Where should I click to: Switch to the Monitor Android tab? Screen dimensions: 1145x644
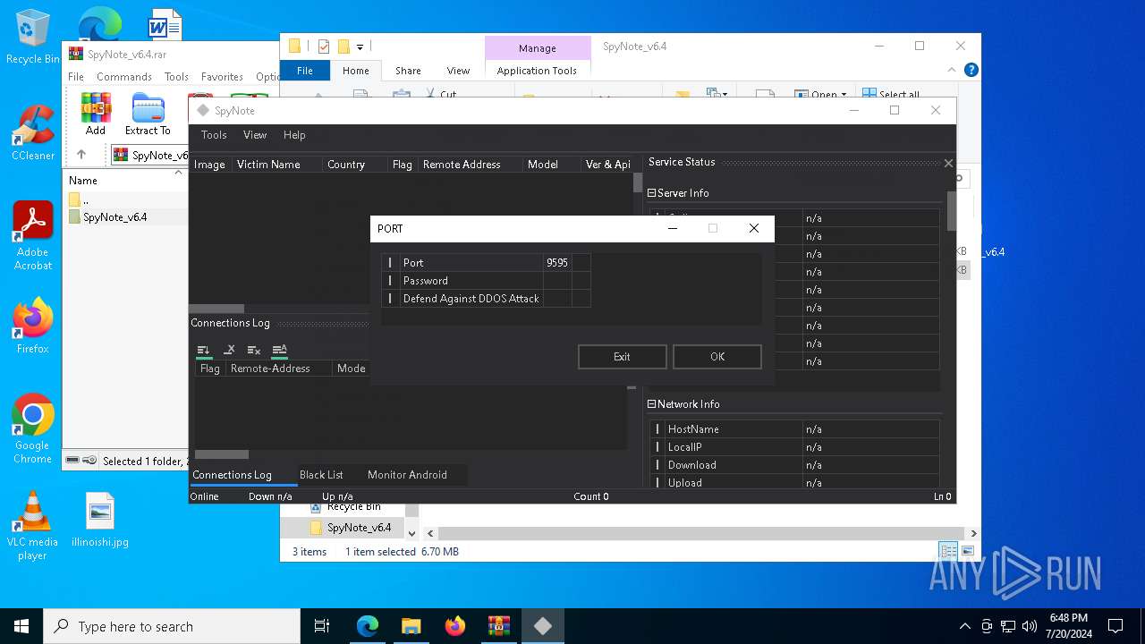pos(407,475)
